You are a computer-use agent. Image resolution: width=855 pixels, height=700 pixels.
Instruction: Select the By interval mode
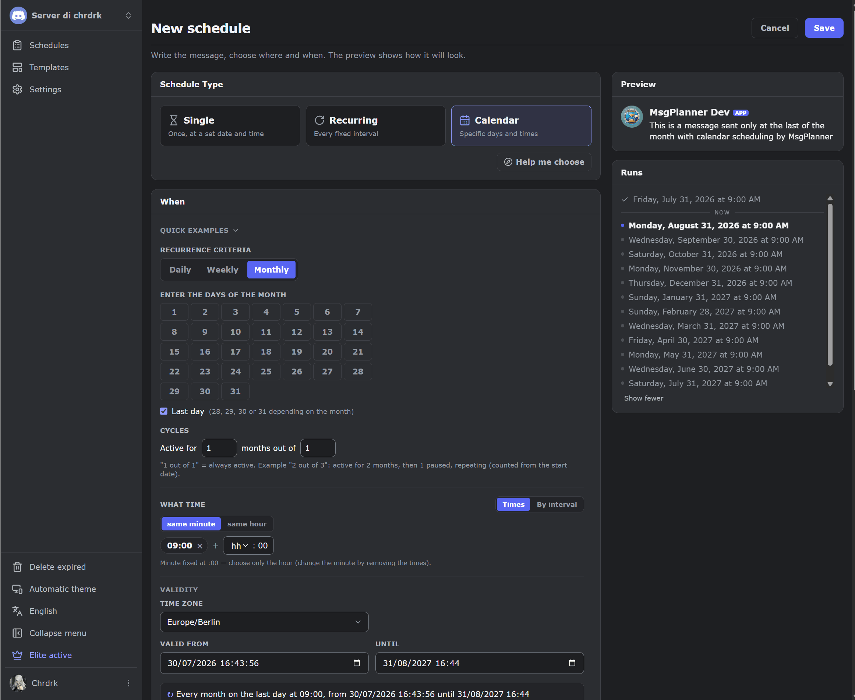[x=557, y=504]
